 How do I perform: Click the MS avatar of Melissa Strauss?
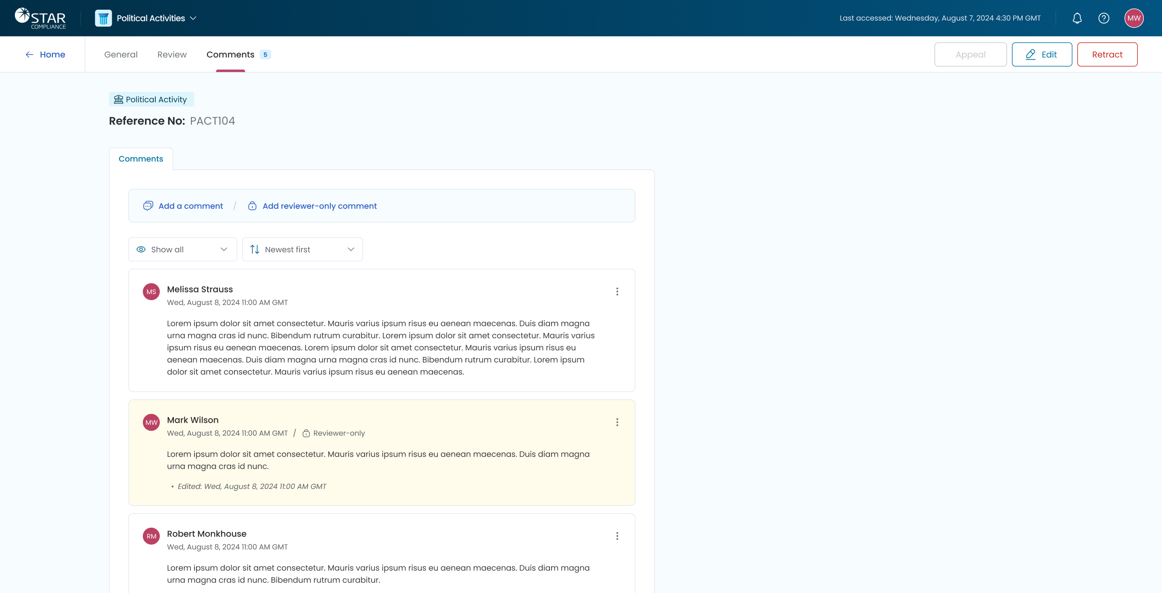[x=151, y=292]
